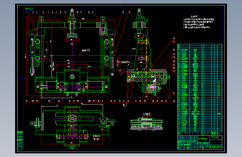Image resolution: width=242 pixels, height=157 pixels.
Task: Click balloon number 18 beside side view
Action: pyautogui.click(x=174, y=50)
